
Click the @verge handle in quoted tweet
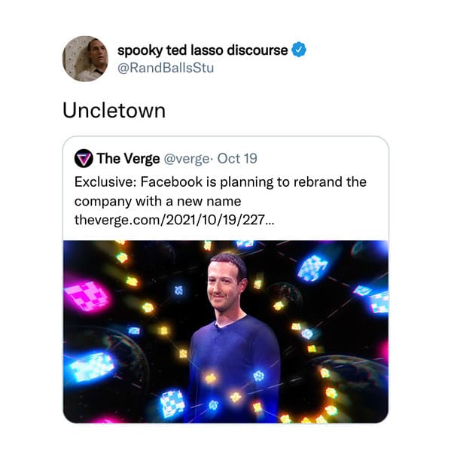point(187,159)
